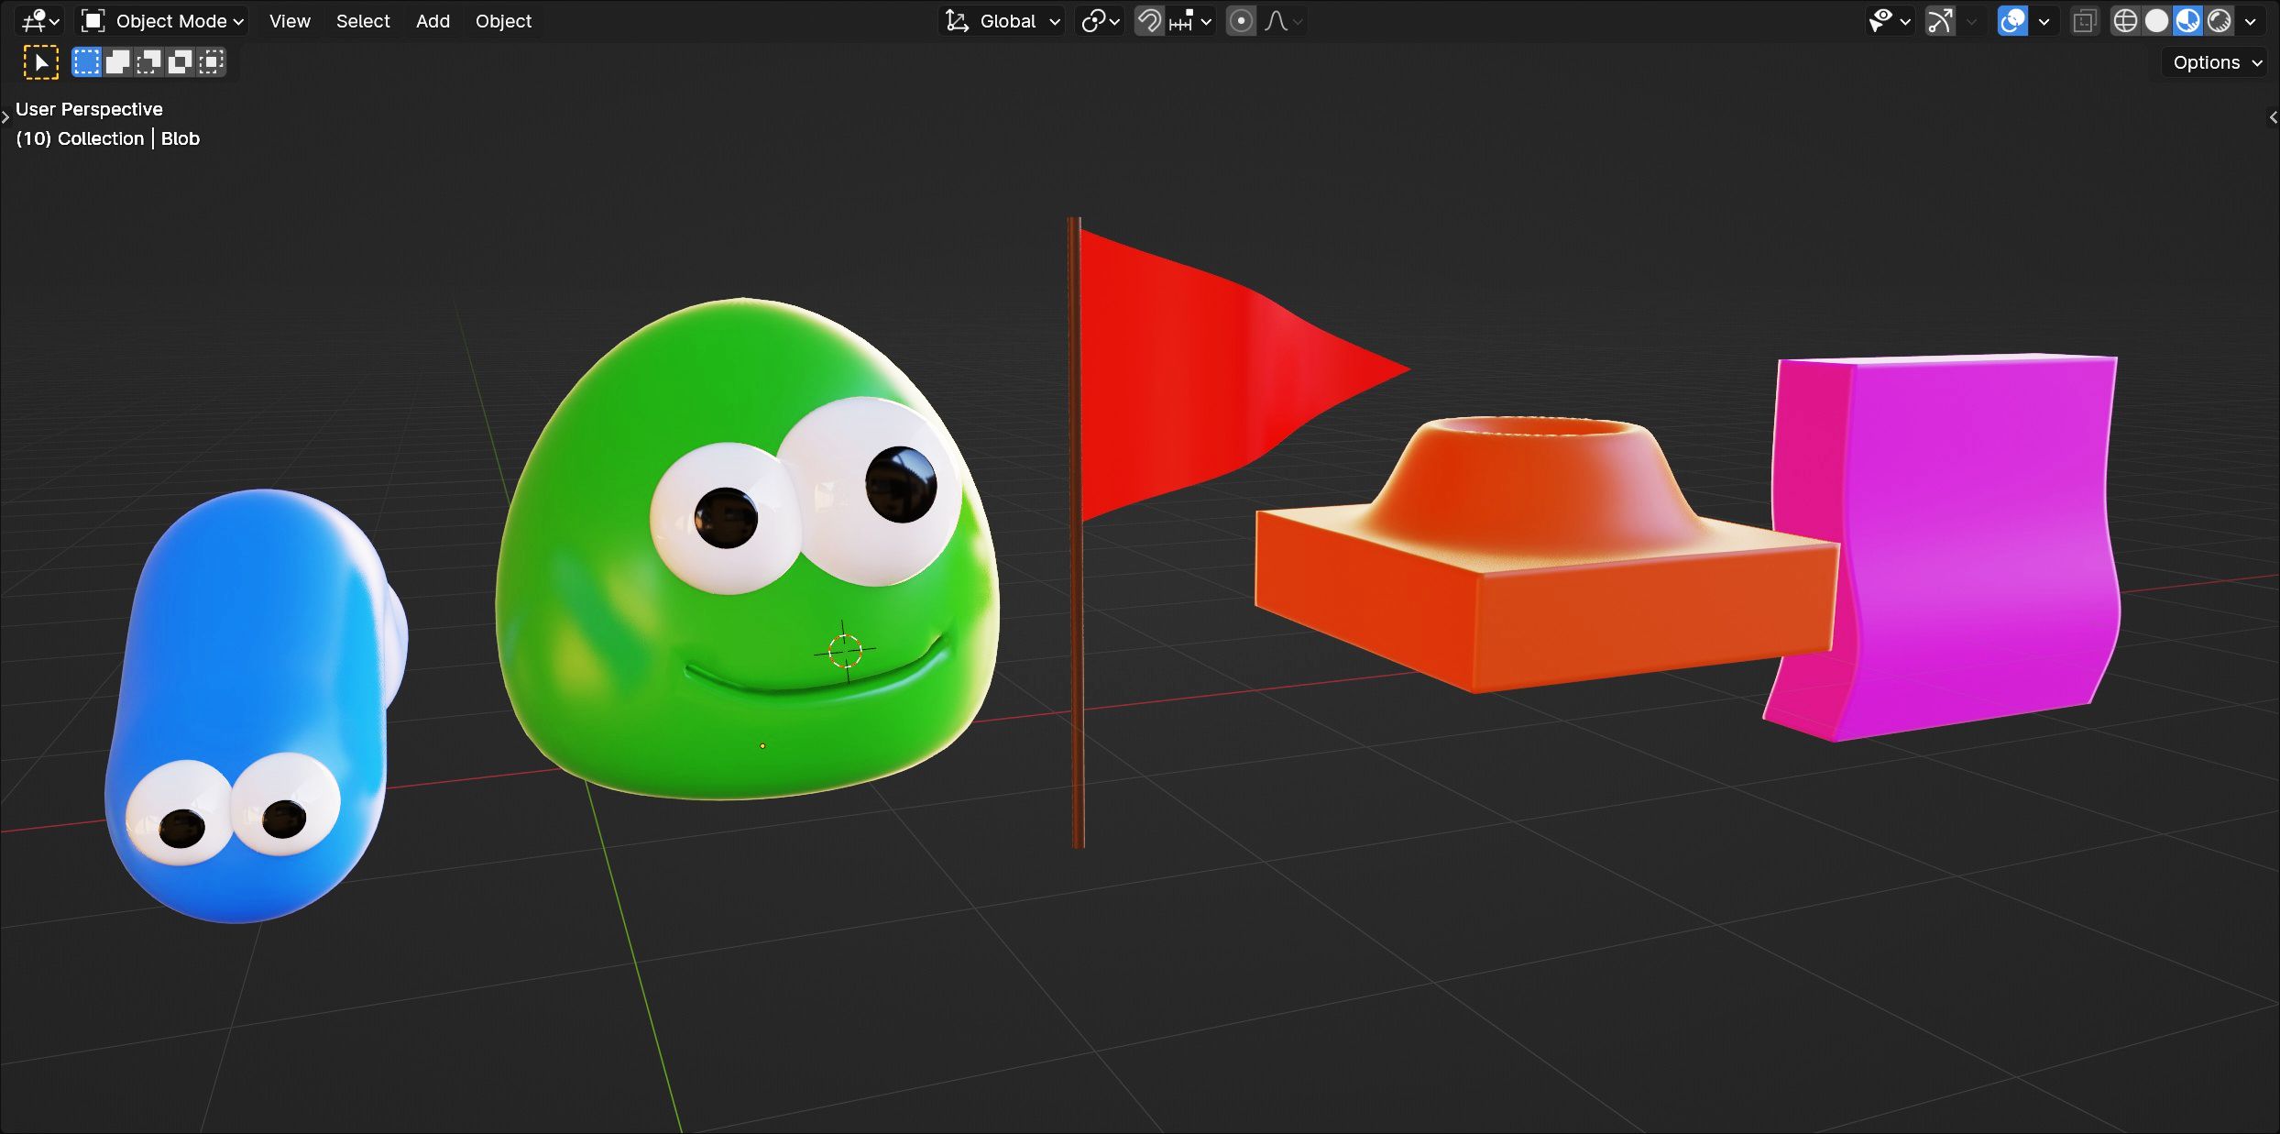Expand the Options dropdown
Viewport: 2280px width, 1134px height.
coord(2217,62)
